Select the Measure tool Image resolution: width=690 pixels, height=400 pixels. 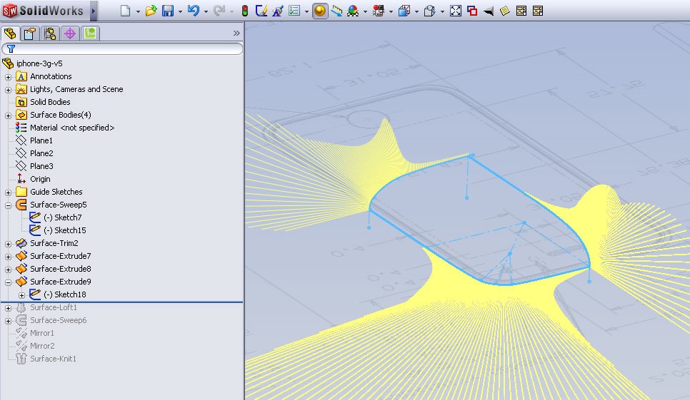click(x=336, y=11)
